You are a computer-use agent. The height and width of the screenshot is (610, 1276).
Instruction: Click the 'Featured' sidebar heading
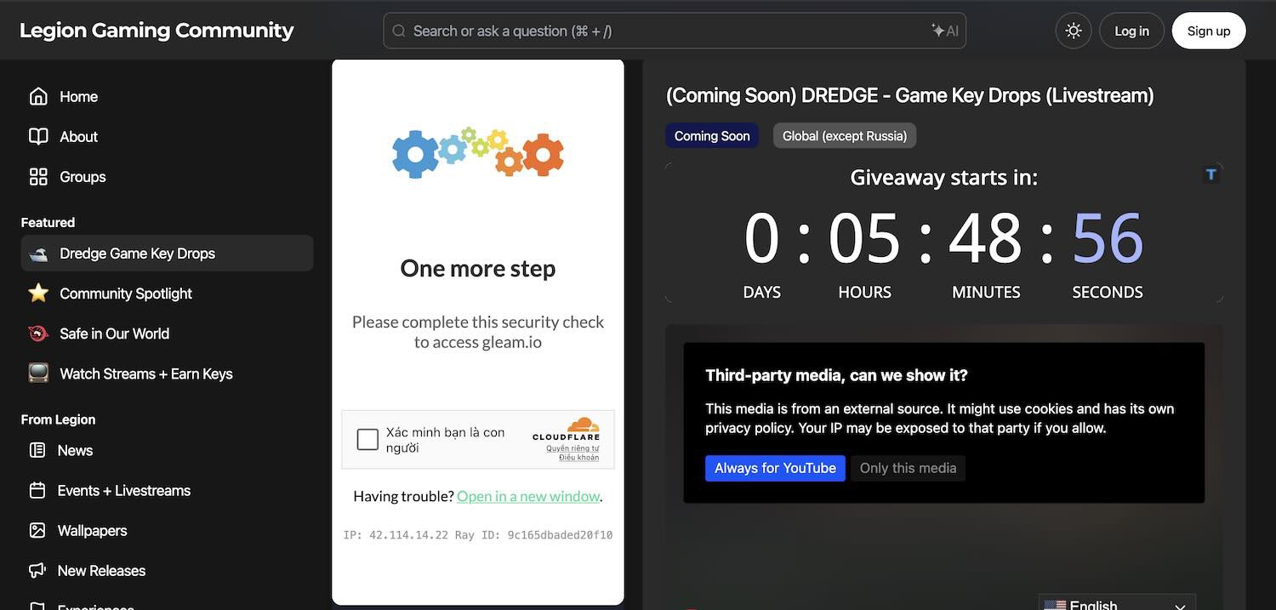48,222
